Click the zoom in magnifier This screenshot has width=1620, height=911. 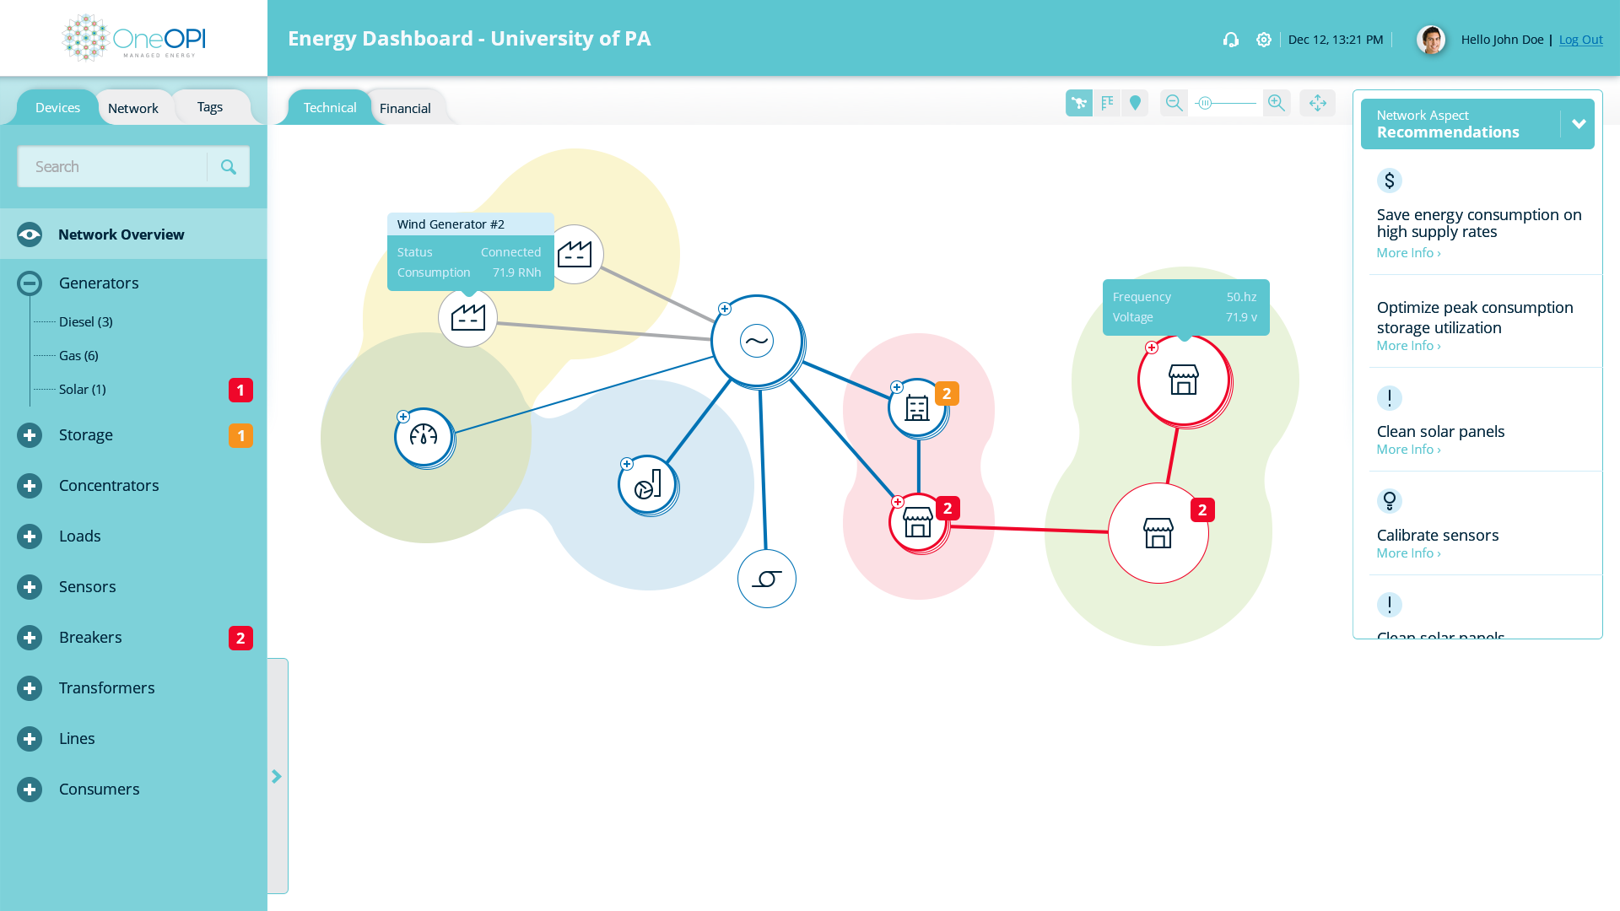tap(1277, 103)
